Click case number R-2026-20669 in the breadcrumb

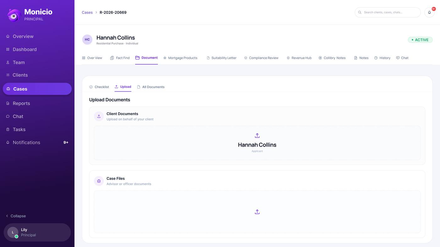tap(113, 13)
